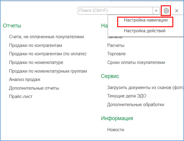Click the Отчеты section heading

(x=12, y=26)
